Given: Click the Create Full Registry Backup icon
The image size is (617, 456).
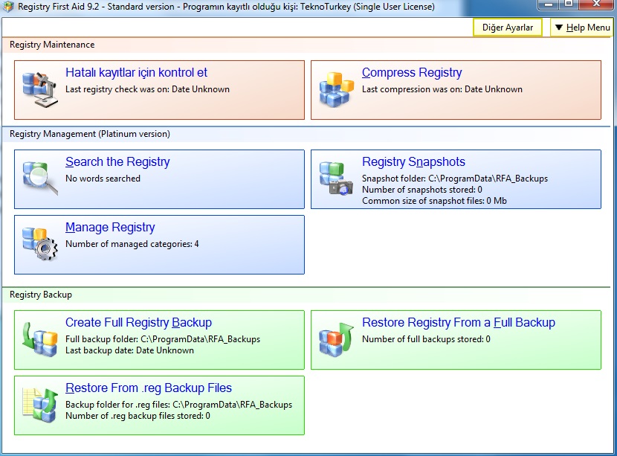Looking at the screenshot, I should [x=40, y=339].
